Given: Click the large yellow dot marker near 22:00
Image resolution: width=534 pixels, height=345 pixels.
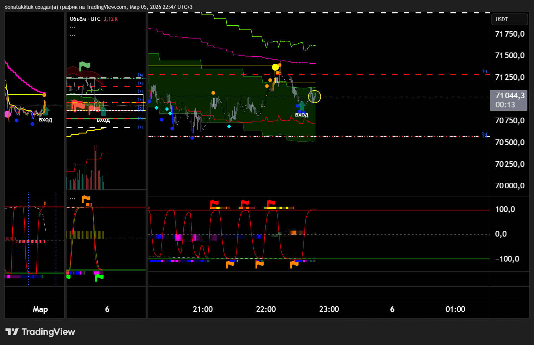Looking at the screenshot, I should pos(275,67).
